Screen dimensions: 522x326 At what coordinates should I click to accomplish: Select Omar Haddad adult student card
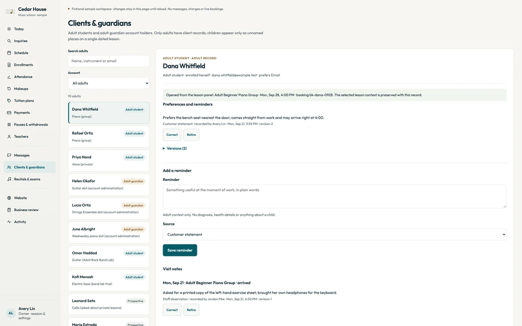pos(109,256)
